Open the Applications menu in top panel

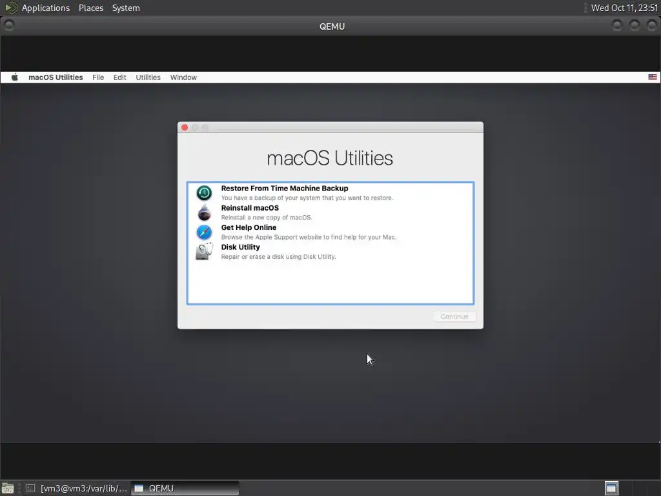46,8
